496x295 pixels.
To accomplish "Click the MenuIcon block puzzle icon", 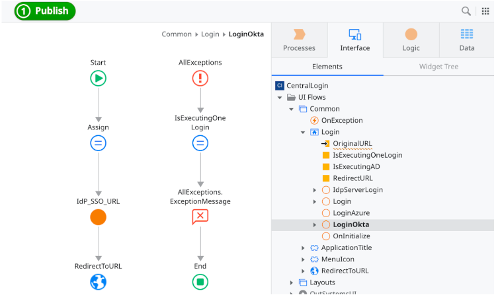I will pyautogui.click(x=314, y=259).
